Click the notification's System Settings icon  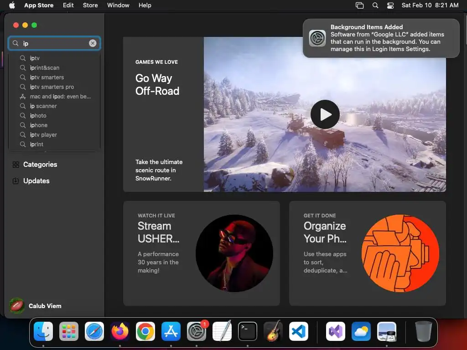tap(317, 38)
